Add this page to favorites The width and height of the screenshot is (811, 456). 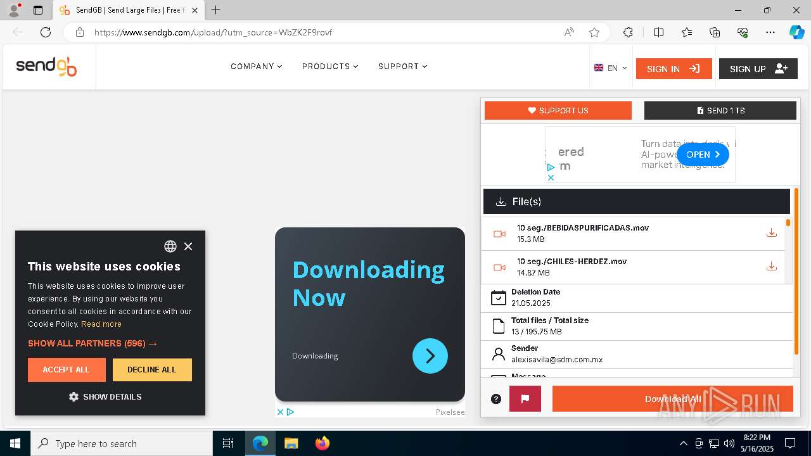[x=594, y=32]
